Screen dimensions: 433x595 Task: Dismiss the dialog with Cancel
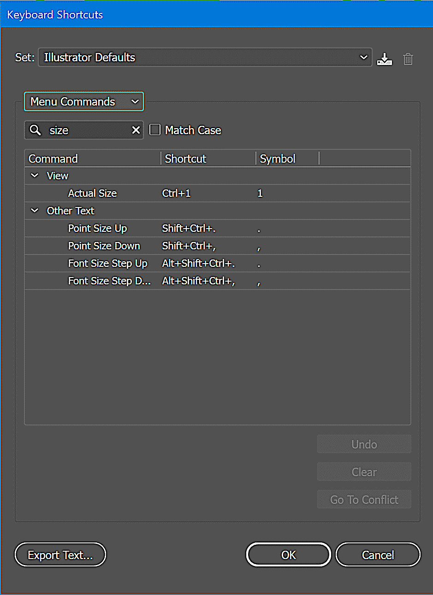378,554
